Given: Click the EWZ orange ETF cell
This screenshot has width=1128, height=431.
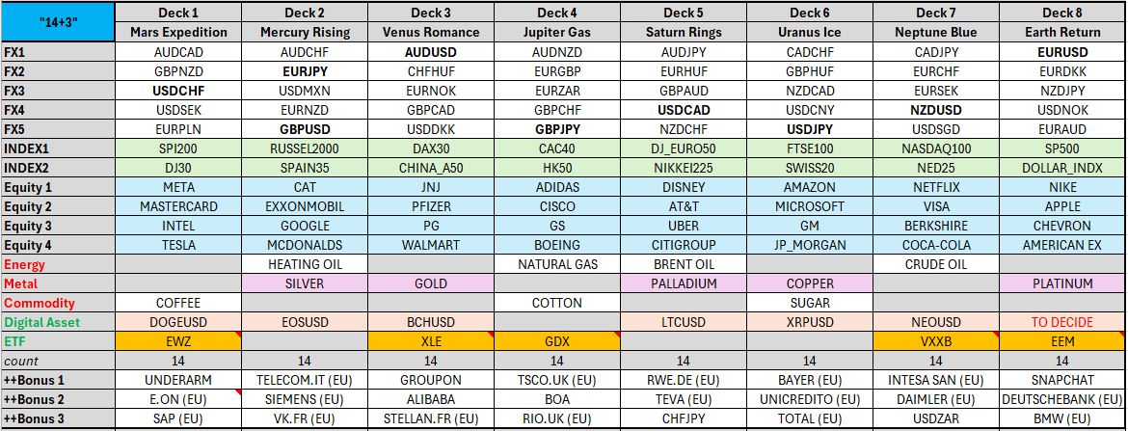Looking at the screenshot, I should [178, 341].
